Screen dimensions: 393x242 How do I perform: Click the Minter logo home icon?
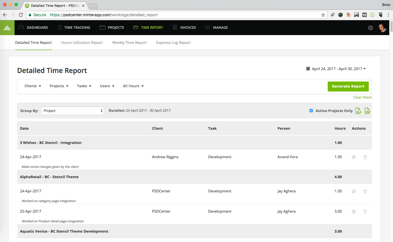tap(7, 28)
